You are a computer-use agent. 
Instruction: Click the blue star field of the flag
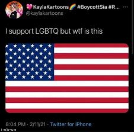click(30, 62)
